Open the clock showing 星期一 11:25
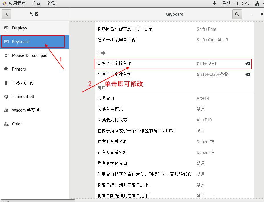Image resolution: width=264 pixels, height=202 pixels. pos(235,3)
